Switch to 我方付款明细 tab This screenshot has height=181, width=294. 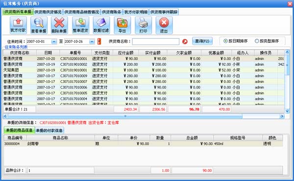(136, 12)
